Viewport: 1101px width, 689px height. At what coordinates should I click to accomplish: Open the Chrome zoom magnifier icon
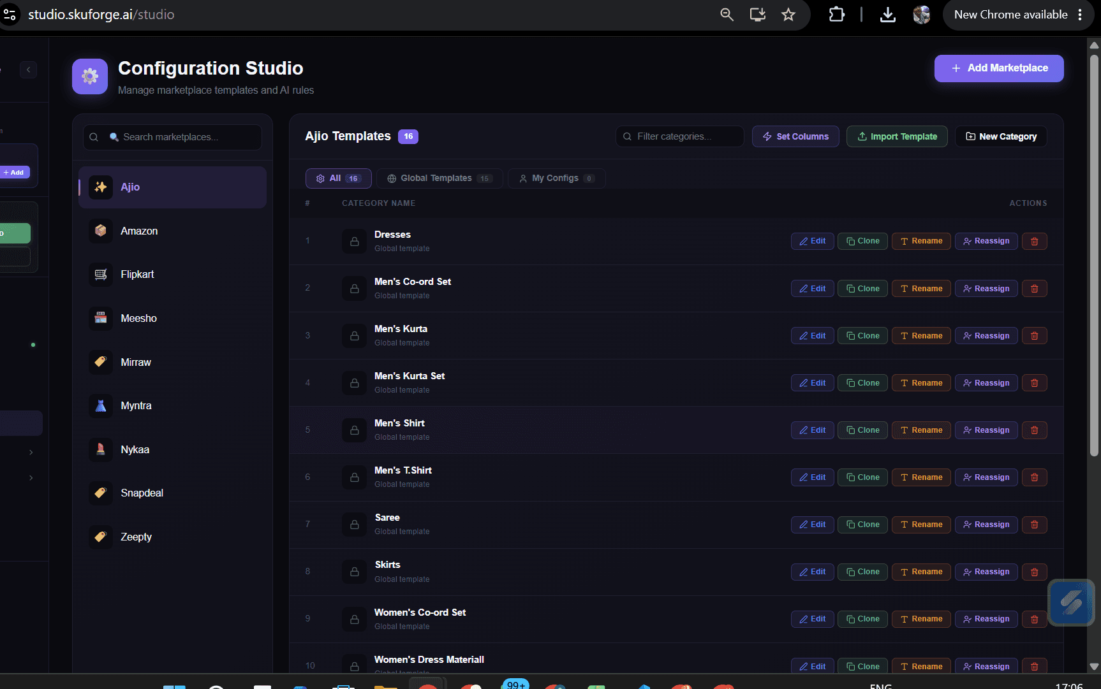pos(727,15)
